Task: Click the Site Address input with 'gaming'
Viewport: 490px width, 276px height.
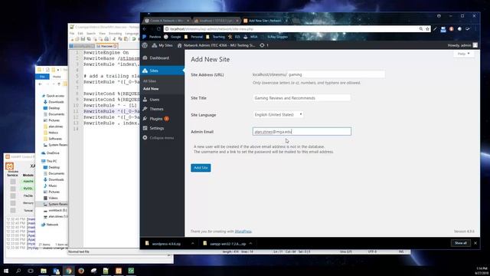Action: (x=336, y=74)
